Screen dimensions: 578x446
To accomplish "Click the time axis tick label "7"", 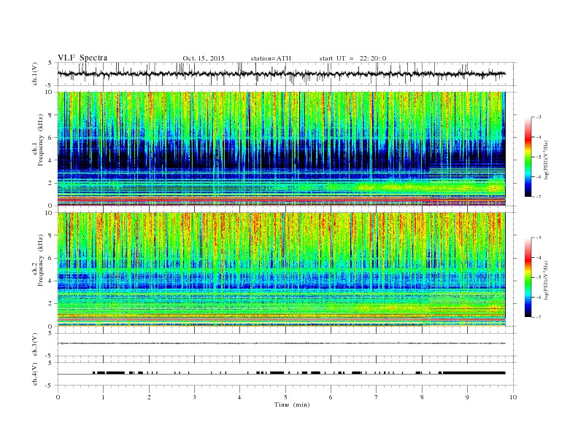I will (377, 397).
